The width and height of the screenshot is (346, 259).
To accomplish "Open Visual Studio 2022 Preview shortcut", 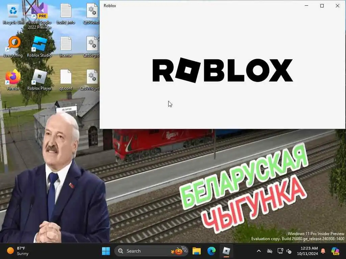I will tap(40, 16).
